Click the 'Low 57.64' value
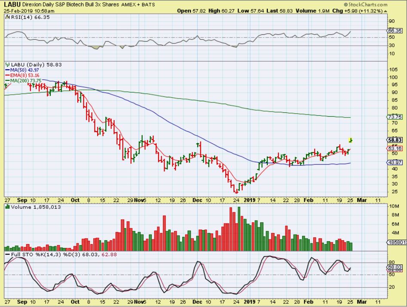This screenshot has height=307, width=407. (251, 11)
